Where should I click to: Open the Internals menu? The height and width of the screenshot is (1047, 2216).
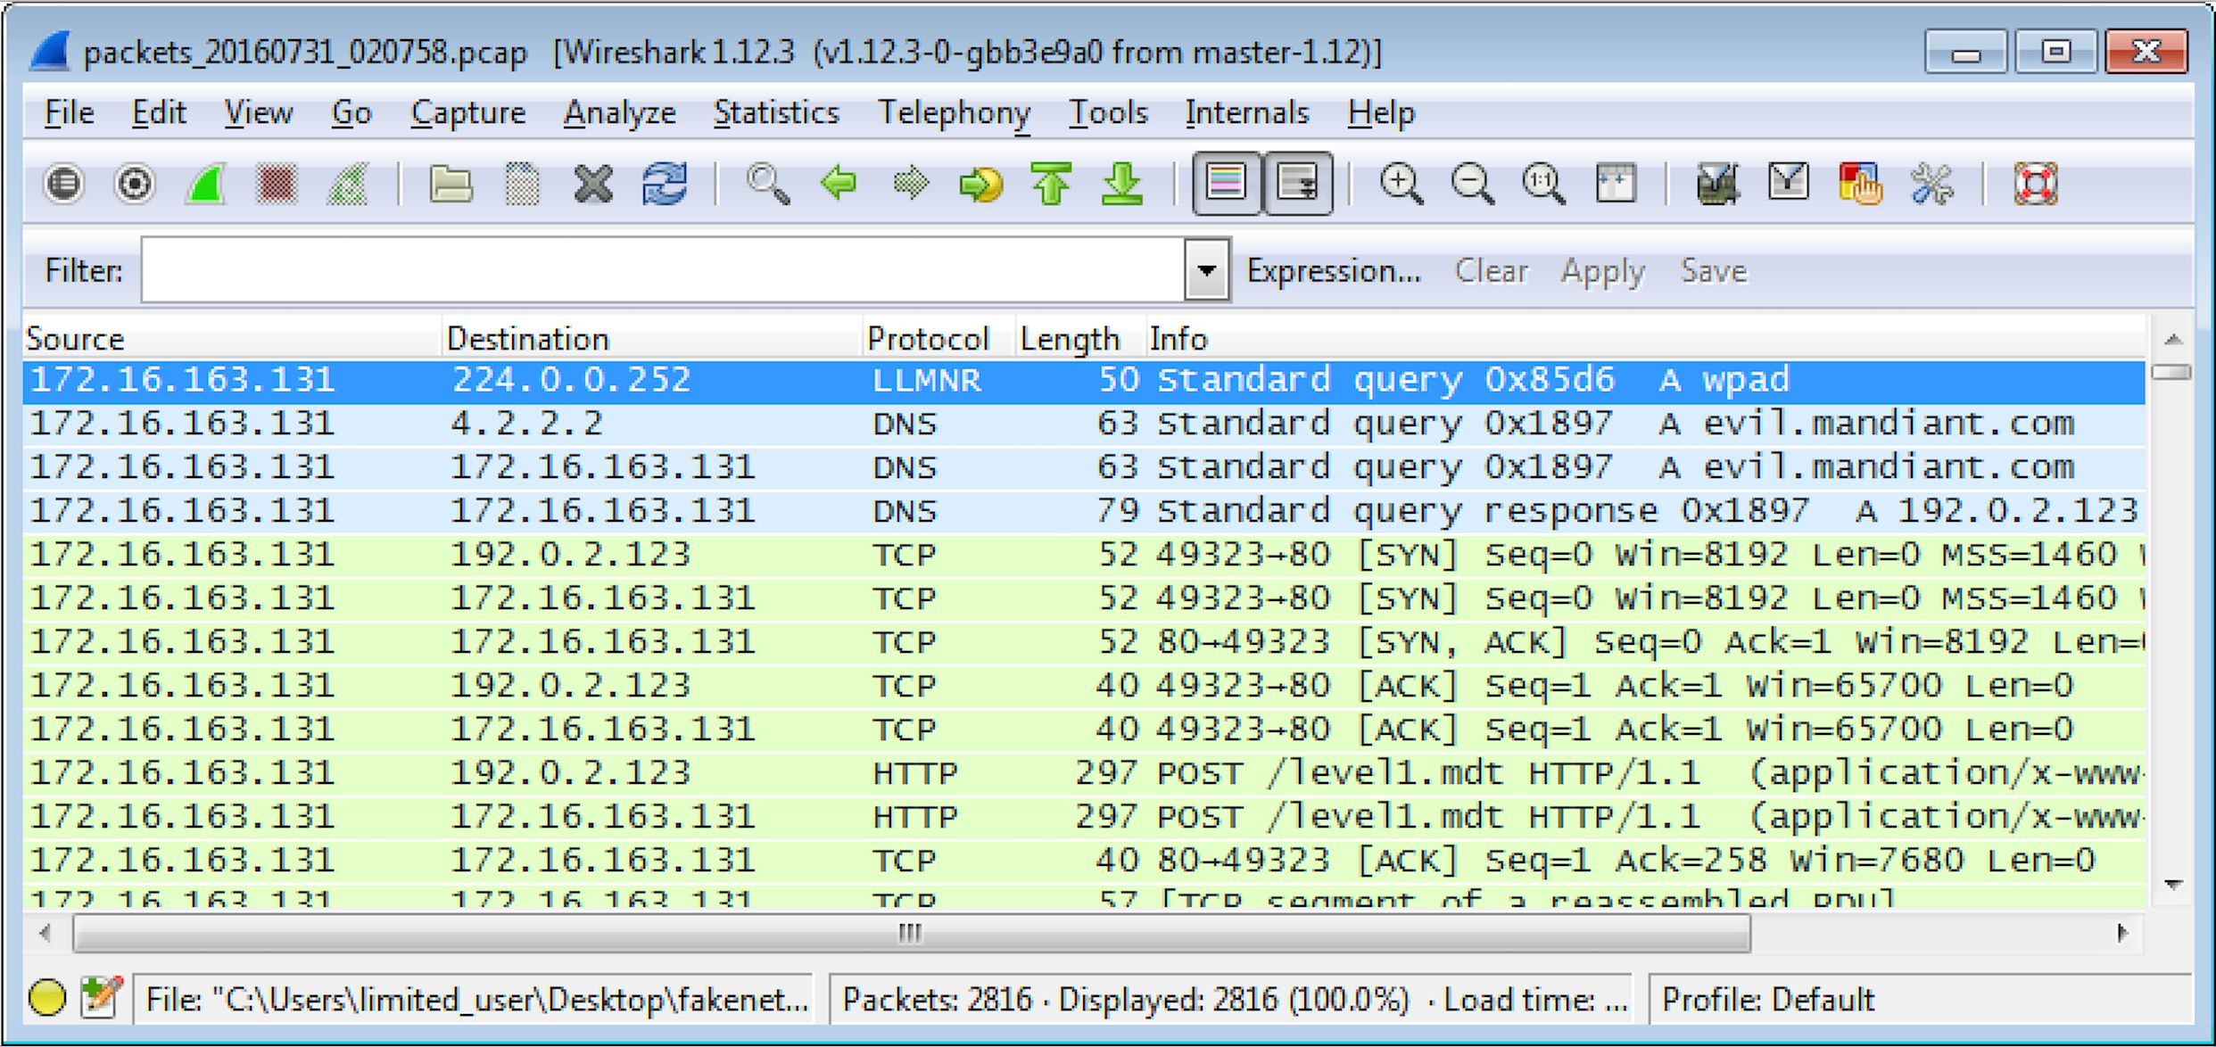click(1246, 113)
